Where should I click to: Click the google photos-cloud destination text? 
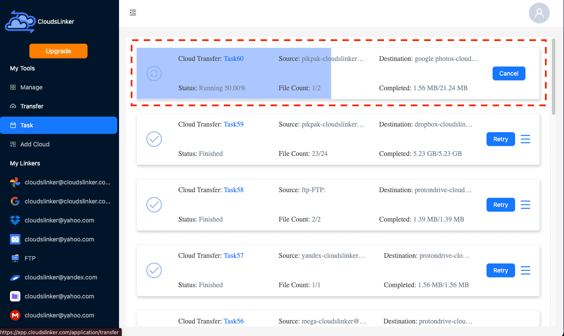tap(446, 59)
